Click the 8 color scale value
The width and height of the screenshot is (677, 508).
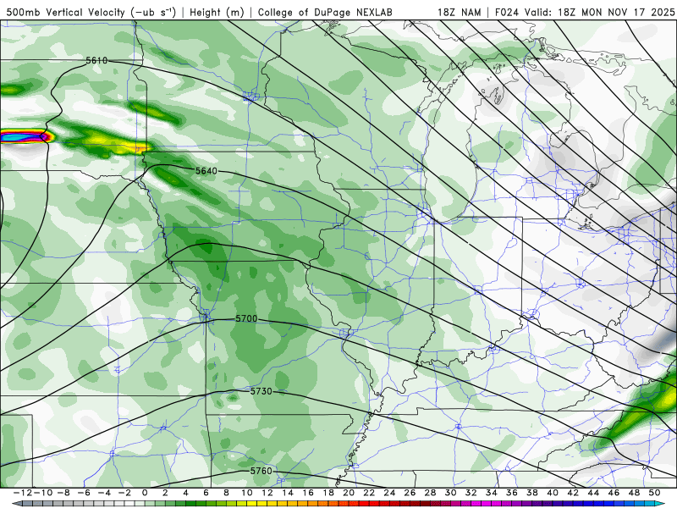click(x=226, y=493)
